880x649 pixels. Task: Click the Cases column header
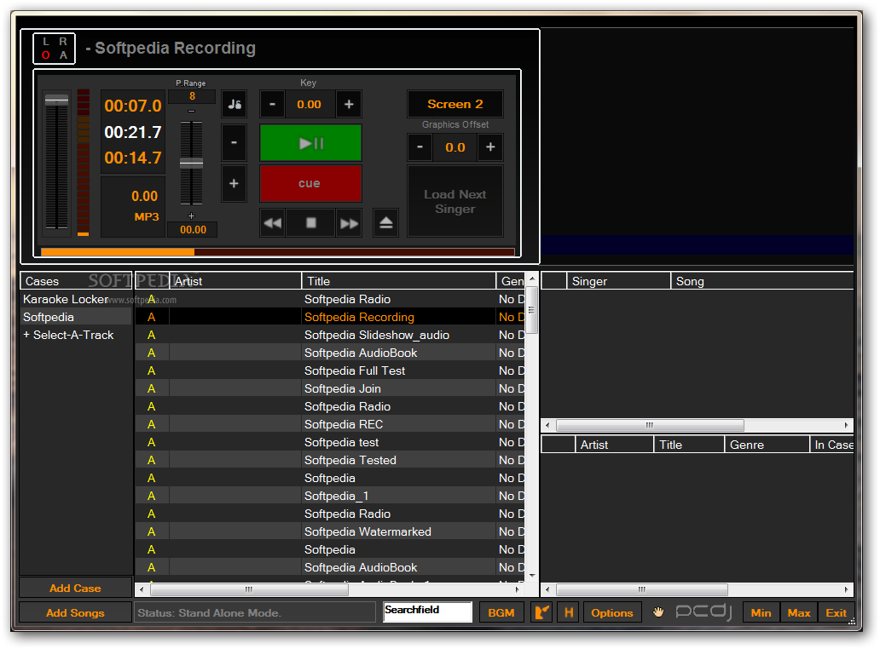tap(75, 281)
